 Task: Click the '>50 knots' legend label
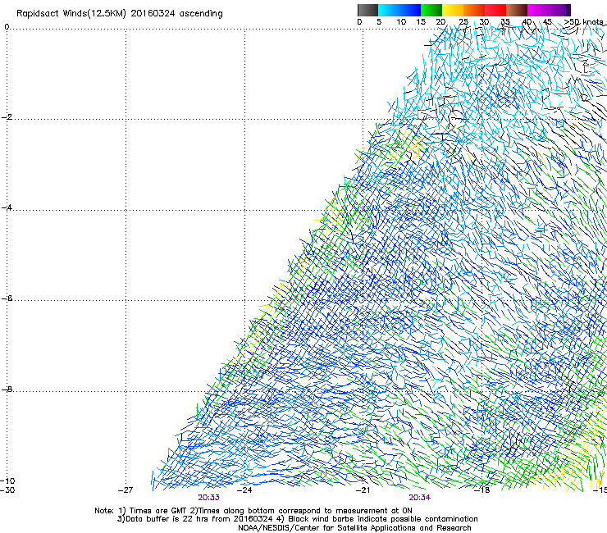585,22
